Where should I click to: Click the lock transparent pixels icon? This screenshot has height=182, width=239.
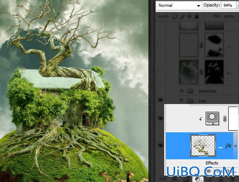click(174, 16)
